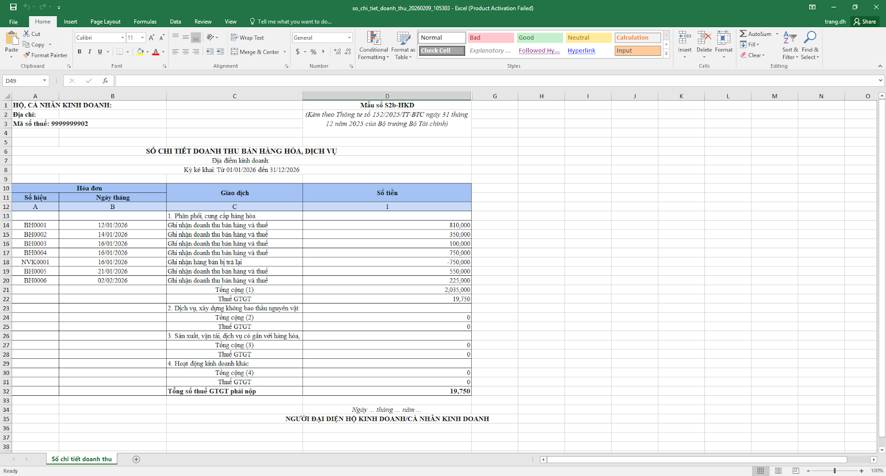Viewport: 886px width, 476px height.
Task: Expand the General number format dropdown
Action: [349, 38]
